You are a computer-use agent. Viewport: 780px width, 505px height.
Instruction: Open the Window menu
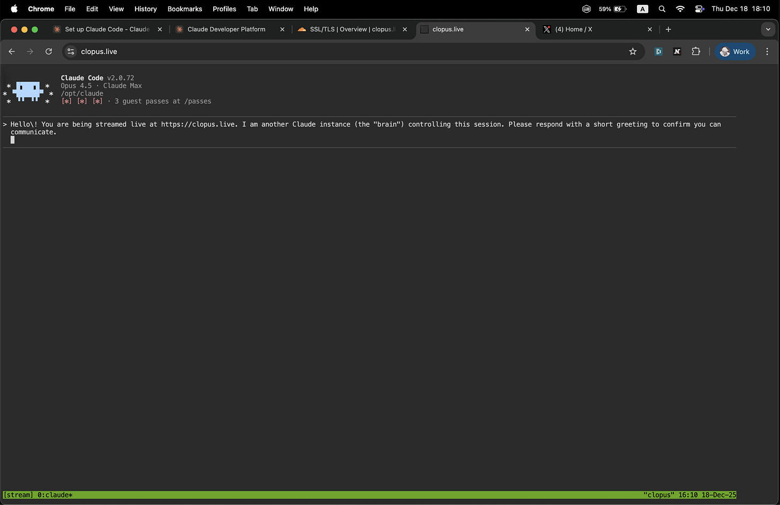(281, 9)
